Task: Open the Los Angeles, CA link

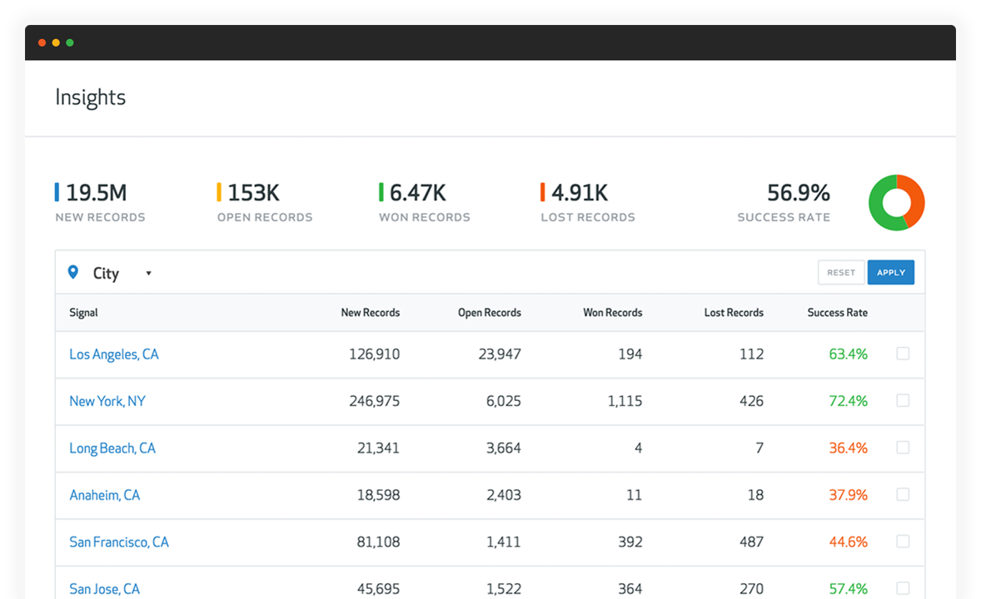Action: [x=114, y=354]
